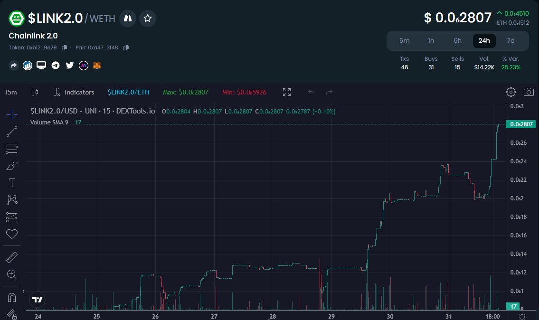Favorite the pair using the star icon
Viewport: 539px width, 320px height.
pyautogui.click(x=147, y=18)
